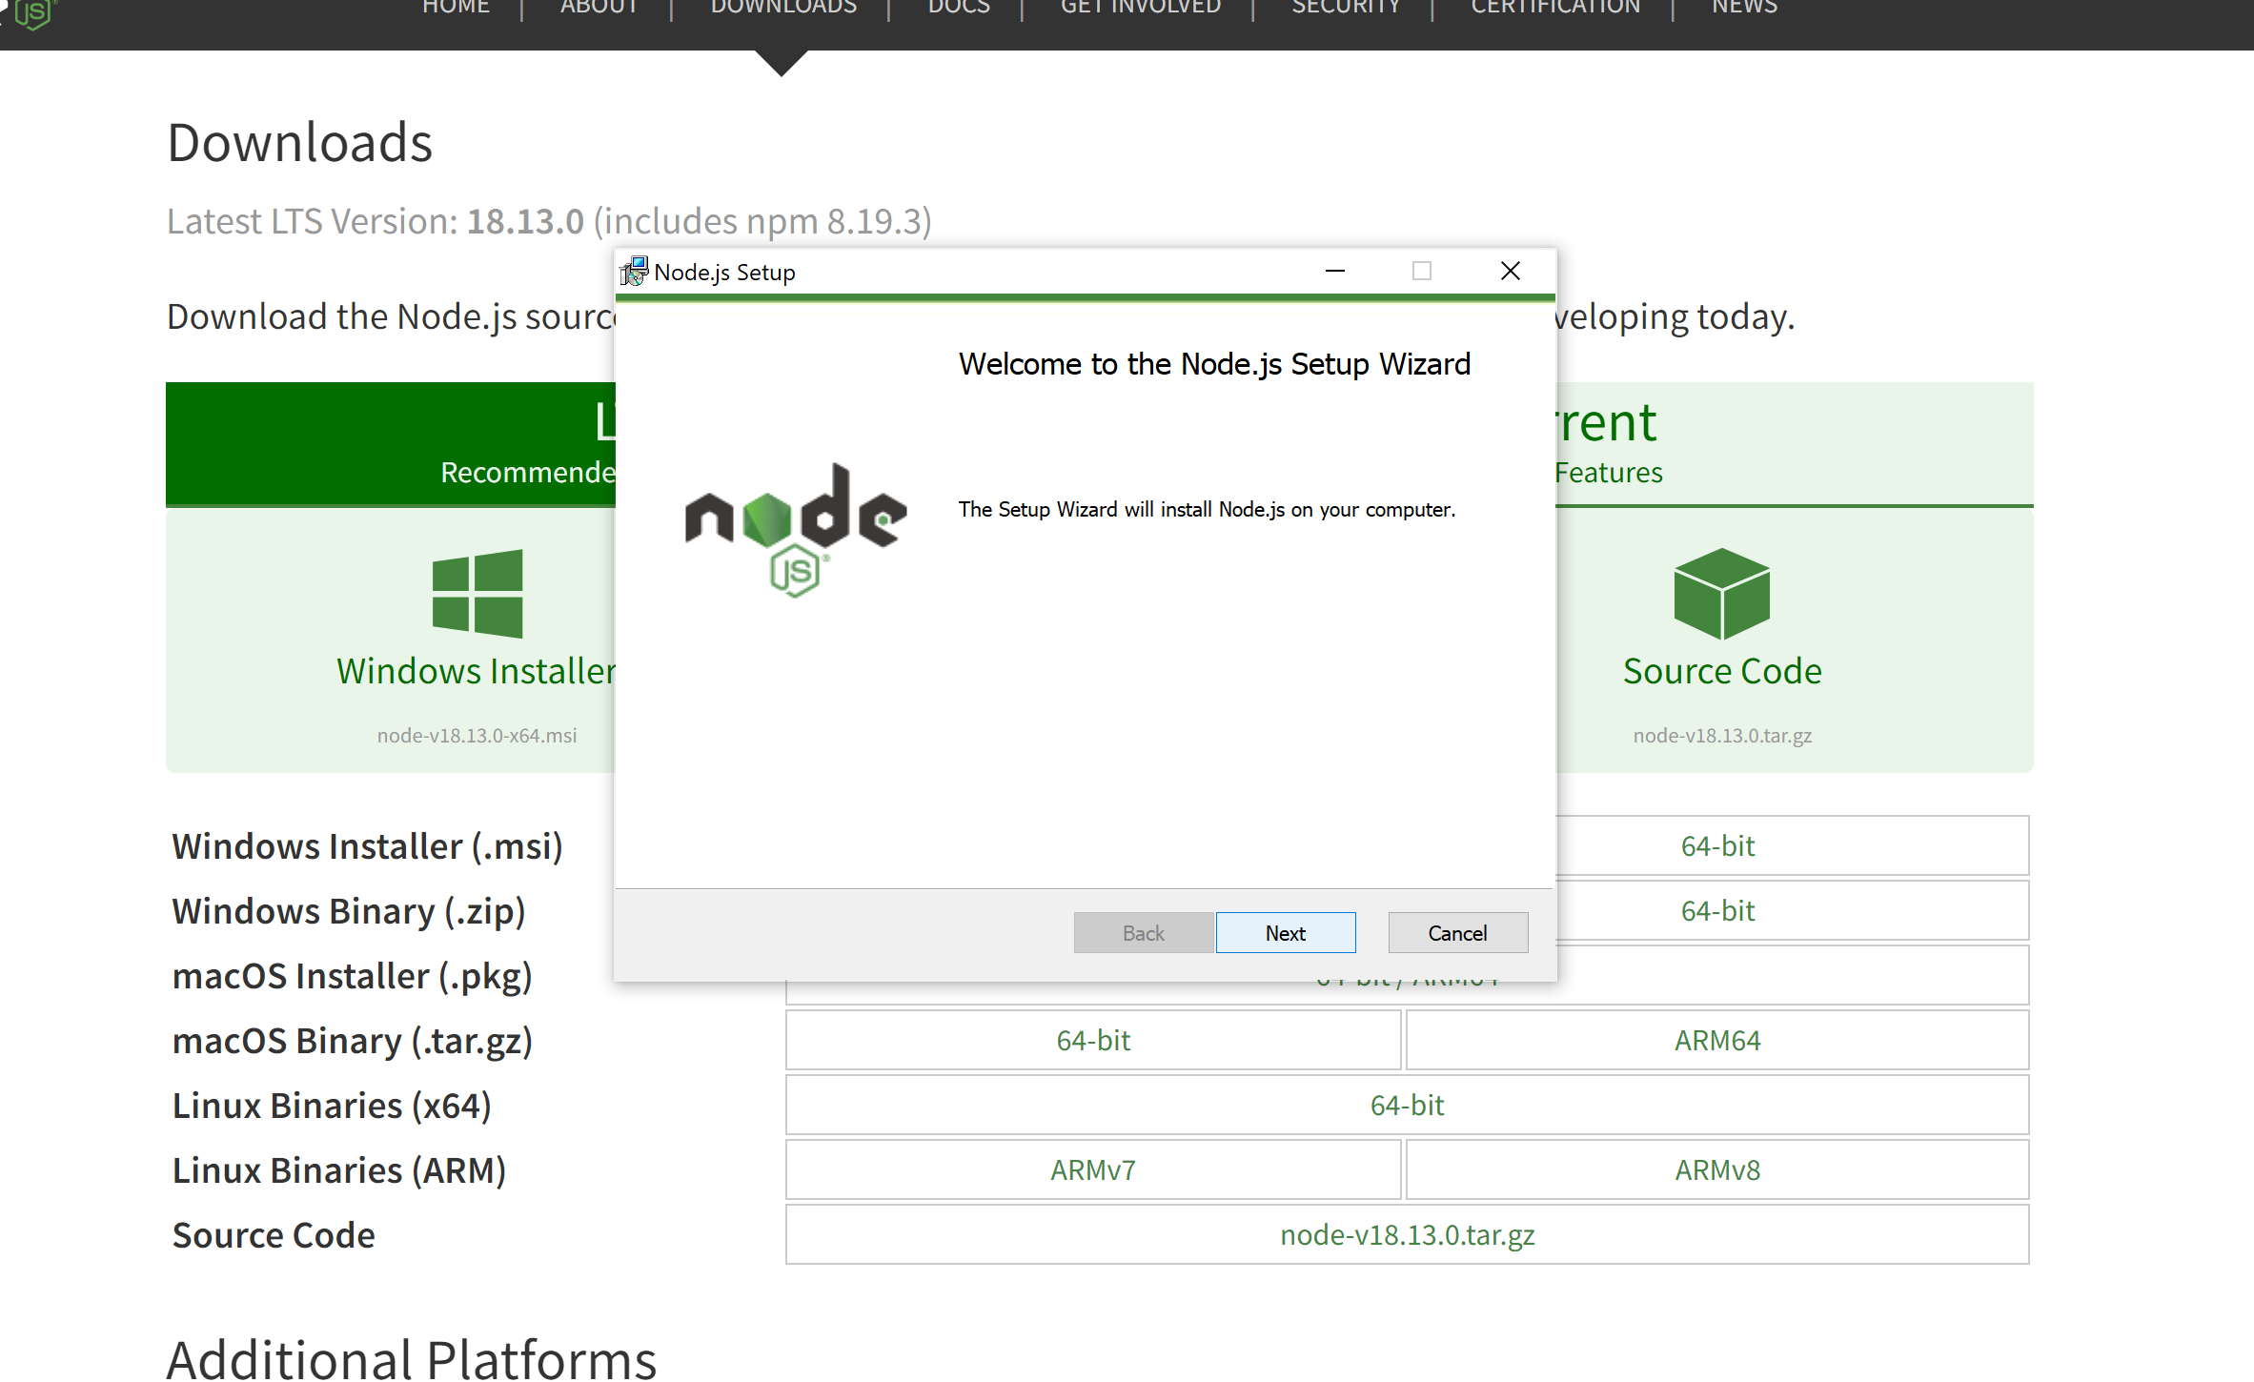Click the node-v18.13.0.tar.gz source code link
Screen dimensions: 2254x1382
tap(1407, 1234)
